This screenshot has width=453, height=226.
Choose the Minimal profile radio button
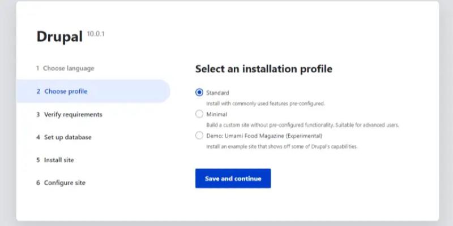(x=199, y=114)
